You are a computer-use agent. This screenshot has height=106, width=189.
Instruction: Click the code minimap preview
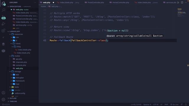(182, 12)
